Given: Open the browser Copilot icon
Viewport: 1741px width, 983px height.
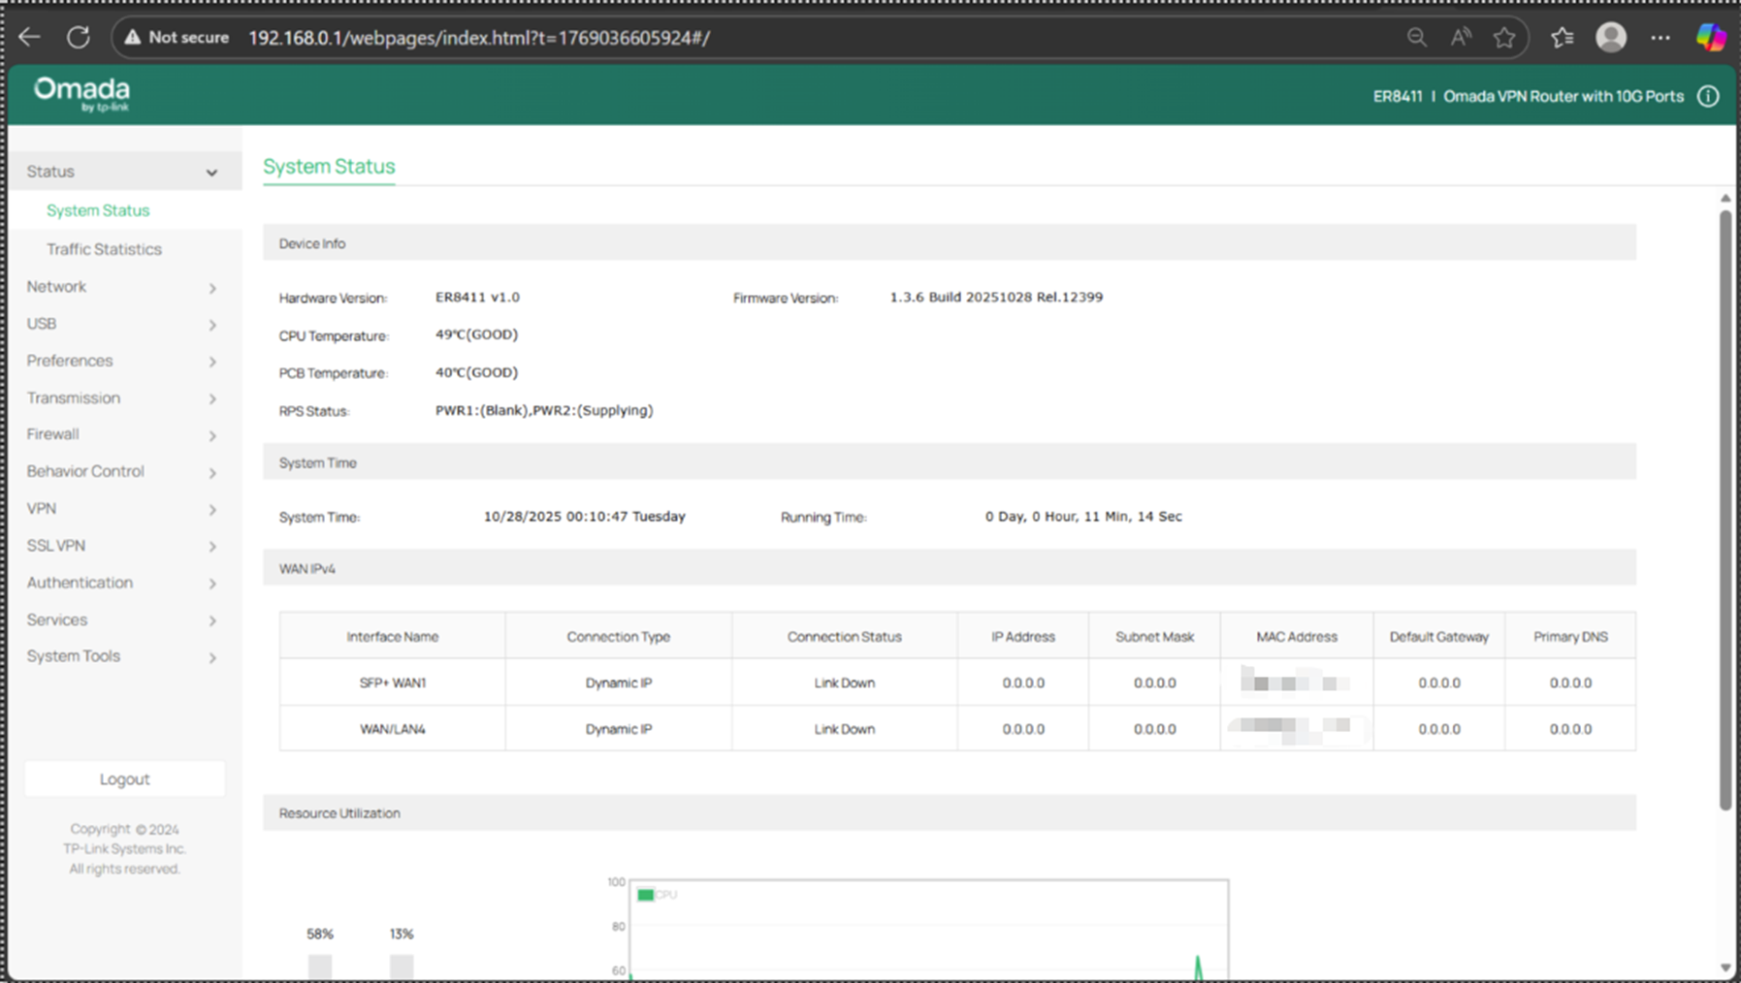Looking at the screenshot, I should (x=1709, y=37).
